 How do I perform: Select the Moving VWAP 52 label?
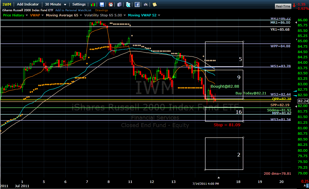click(x=142, y=15)
